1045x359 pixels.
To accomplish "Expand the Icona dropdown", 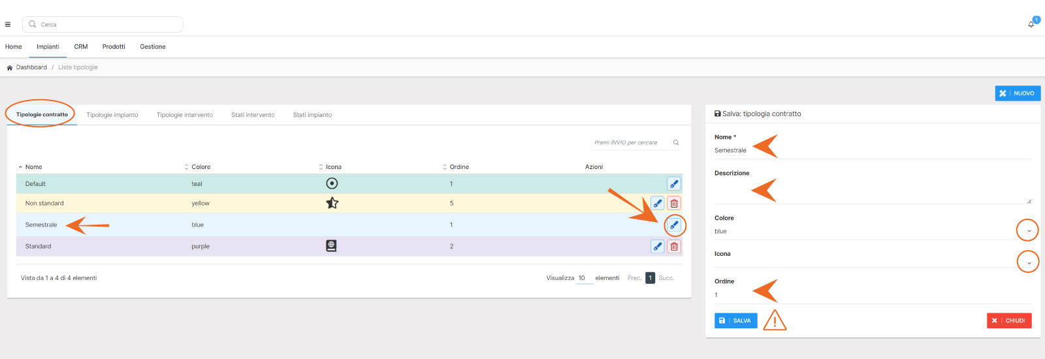I will click(x=1029, y=263).
